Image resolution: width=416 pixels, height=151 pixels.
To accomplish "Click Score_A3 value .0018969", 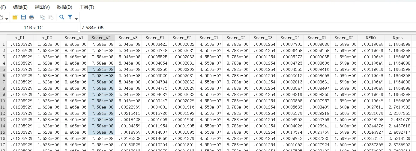I will pyautogui.click(x=128, y=132).
